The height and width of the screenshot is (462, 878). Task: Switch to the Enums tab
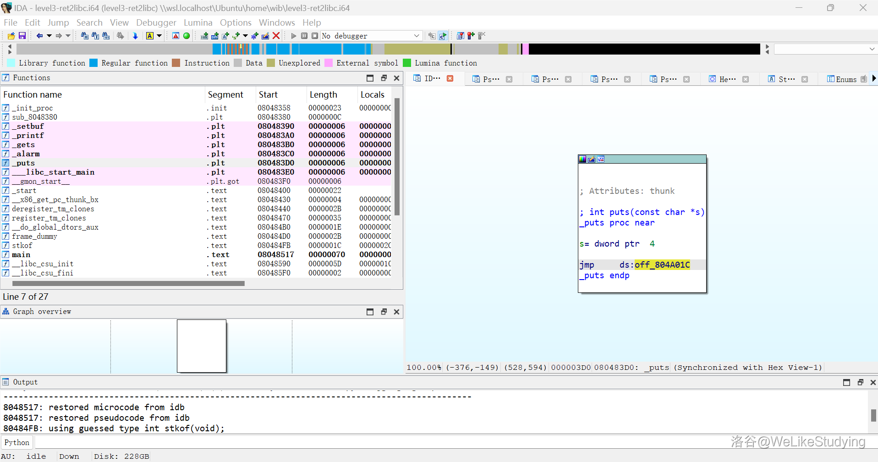tap(845, 79)
